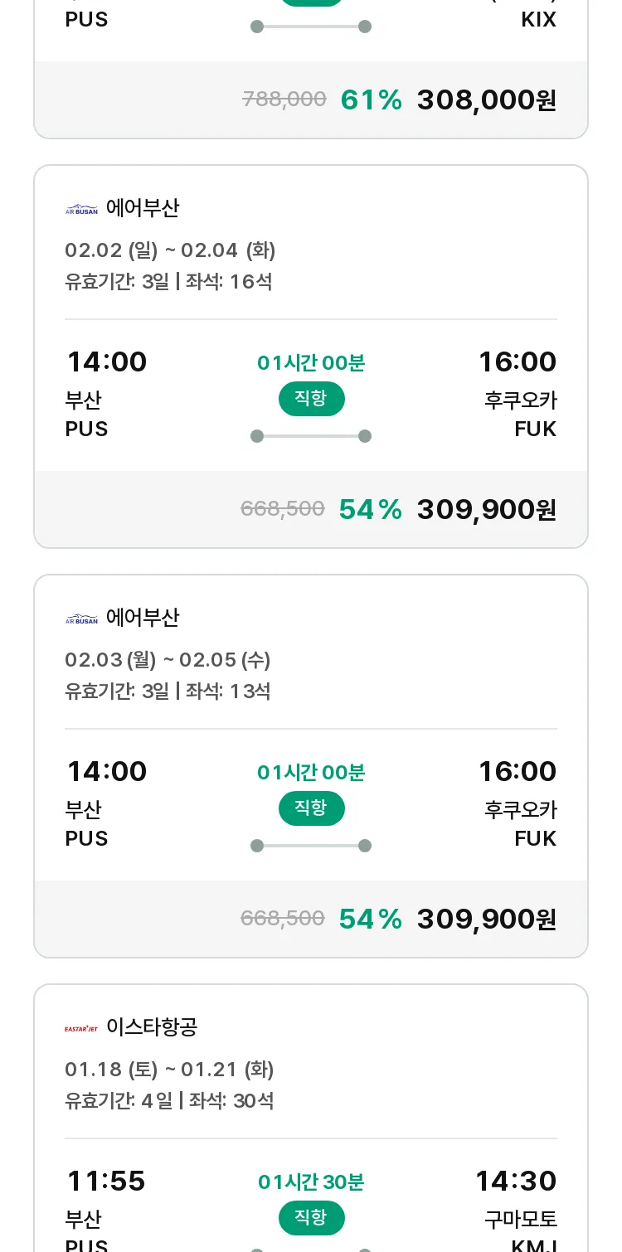This screenshot has height=1252, width=622.
Task: Click the route line on the 02.03 Fukuoka flight
Action: tap(311, 846)
